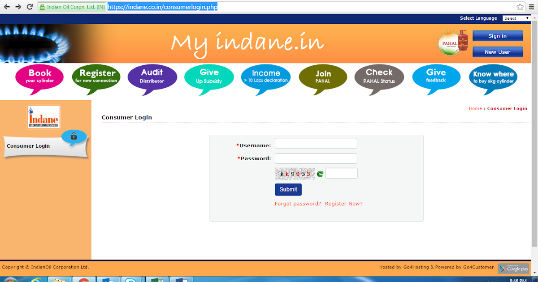The width and height of the screenshot is (538, 282).
Task: Bookmark this page with the star icon
Action: 520,7
